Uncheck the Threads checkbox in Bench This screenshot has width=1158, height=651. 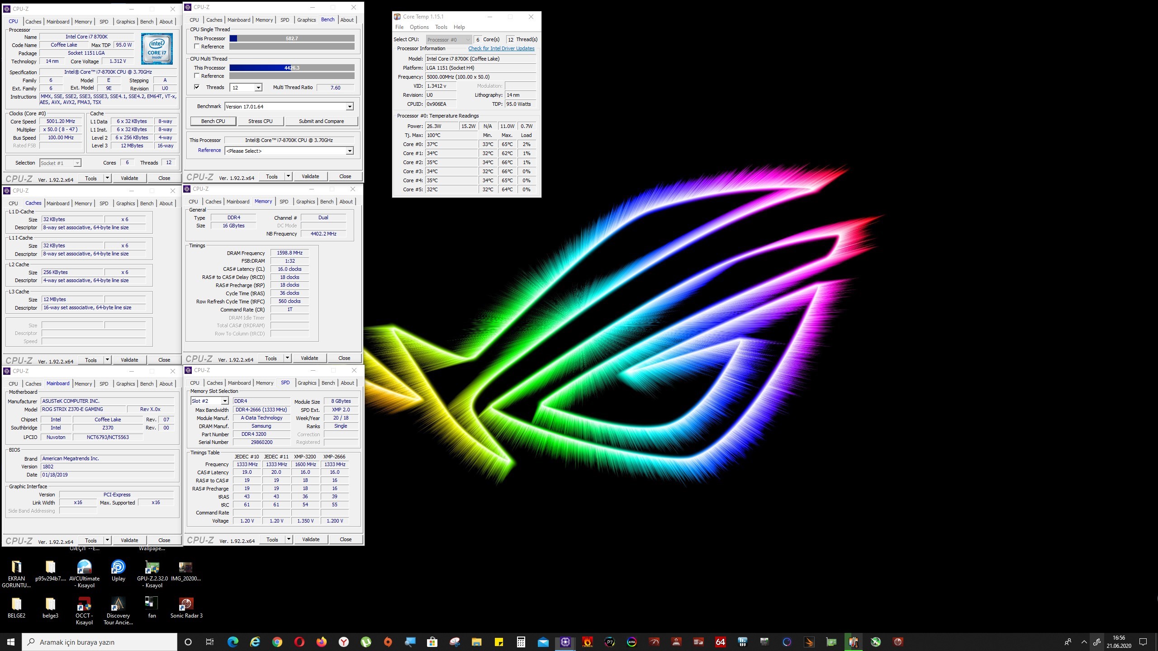coord(197,87)
